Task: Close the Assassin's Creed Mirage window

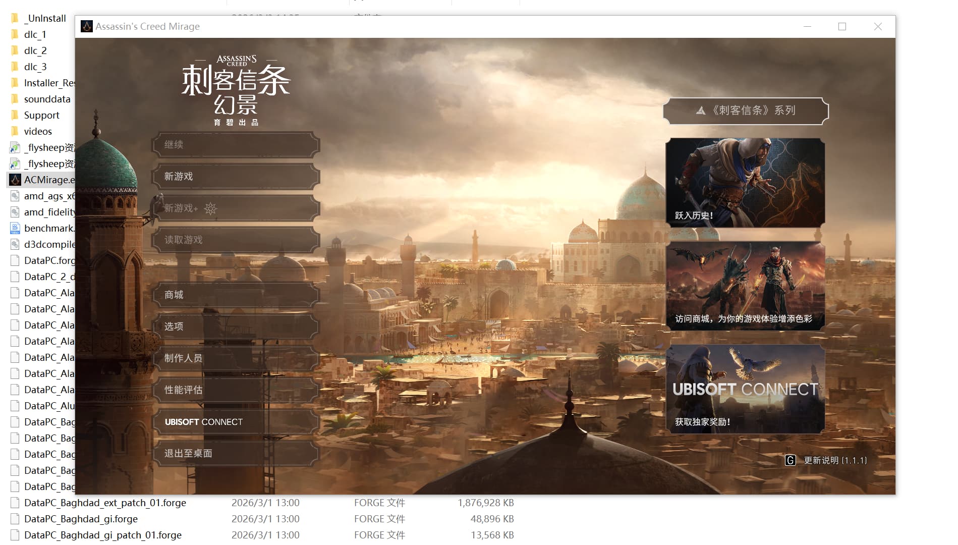Action: (878, 26)
